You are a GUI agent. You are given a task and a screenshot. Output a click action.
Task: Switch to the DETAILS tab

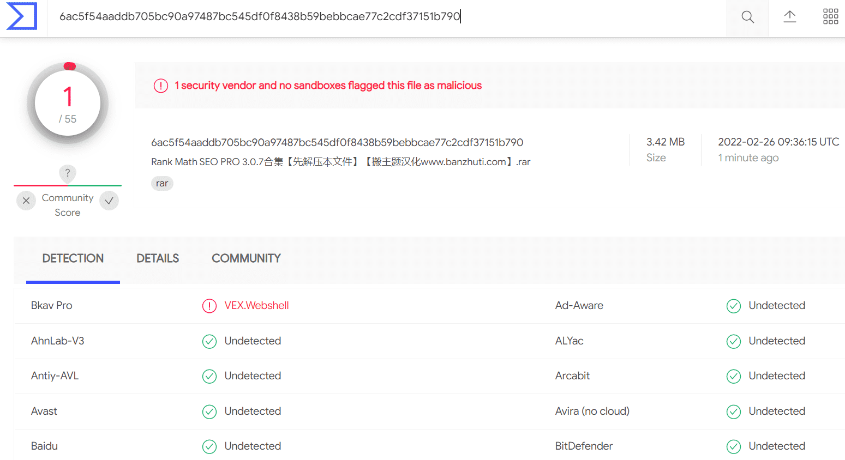click(x=158, y=258)
